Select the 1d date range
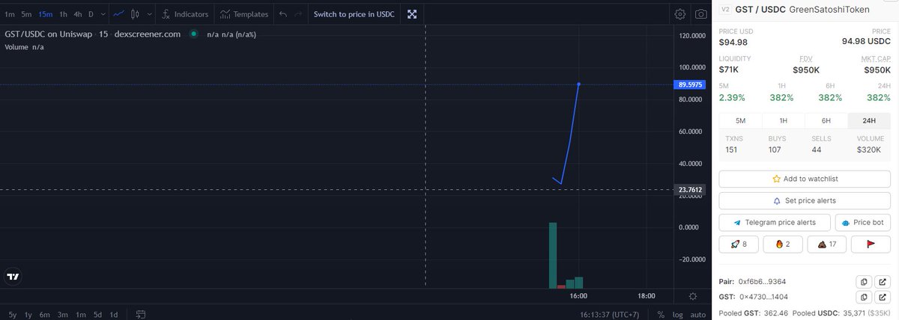 point(114,314)
